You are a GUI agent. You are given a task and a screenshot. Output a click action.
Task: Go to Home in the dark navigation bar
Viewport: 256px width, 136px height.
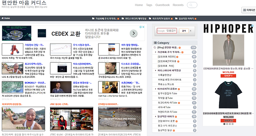(x=6, y=18)
